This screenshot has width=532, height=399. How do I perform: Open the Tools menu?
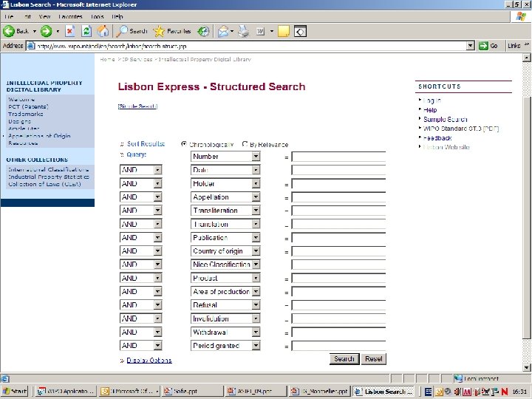97,16
